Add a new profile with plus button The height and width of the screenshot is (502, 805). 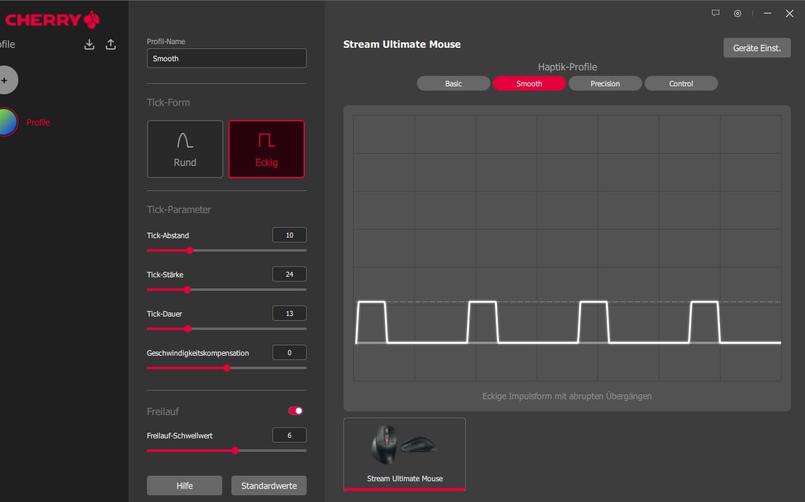point(5,80)
